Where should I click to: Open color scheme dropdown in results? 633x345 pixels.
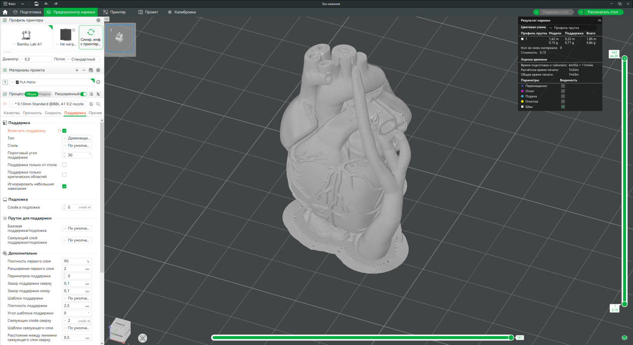[572, 28]
